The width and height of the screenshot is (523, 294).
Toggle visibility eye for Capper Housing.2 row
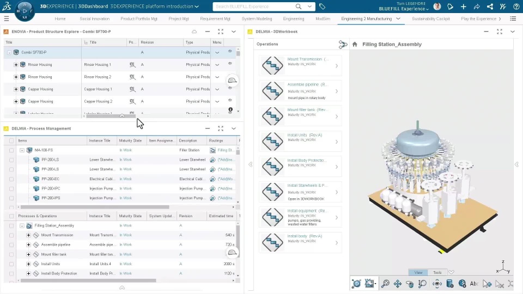(230, 100)
